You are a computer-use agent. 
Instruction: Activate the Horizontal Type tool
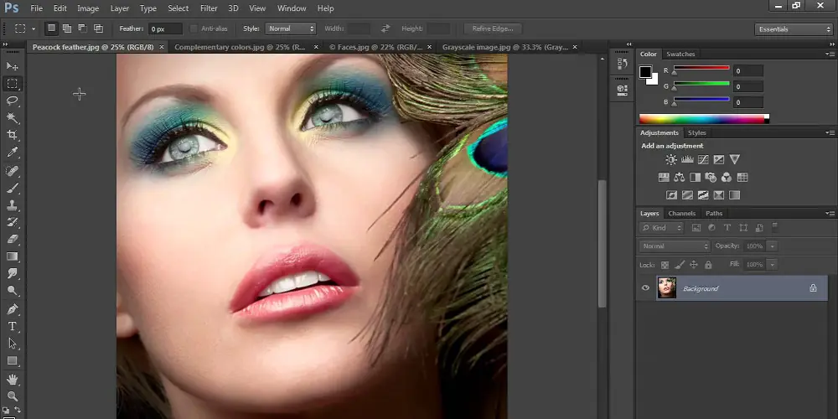click(13, 326)
